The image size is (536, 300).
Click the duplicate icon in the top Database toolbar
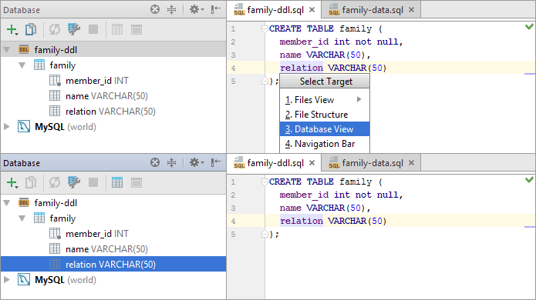click(31, 30)
